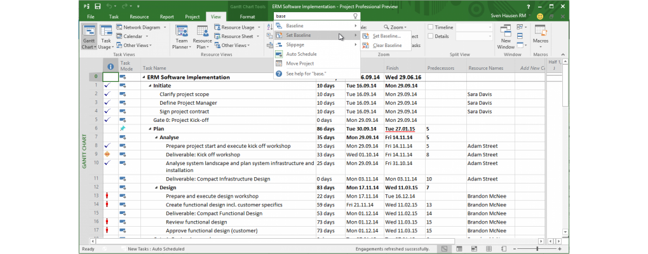
Task: Select Auto Schedule in search results
Action: pos(316,54)
